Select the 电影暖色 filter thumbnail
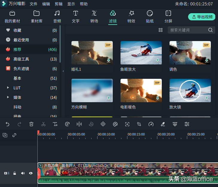Viewport: 218px width, 187px height. tap(141, 91)
